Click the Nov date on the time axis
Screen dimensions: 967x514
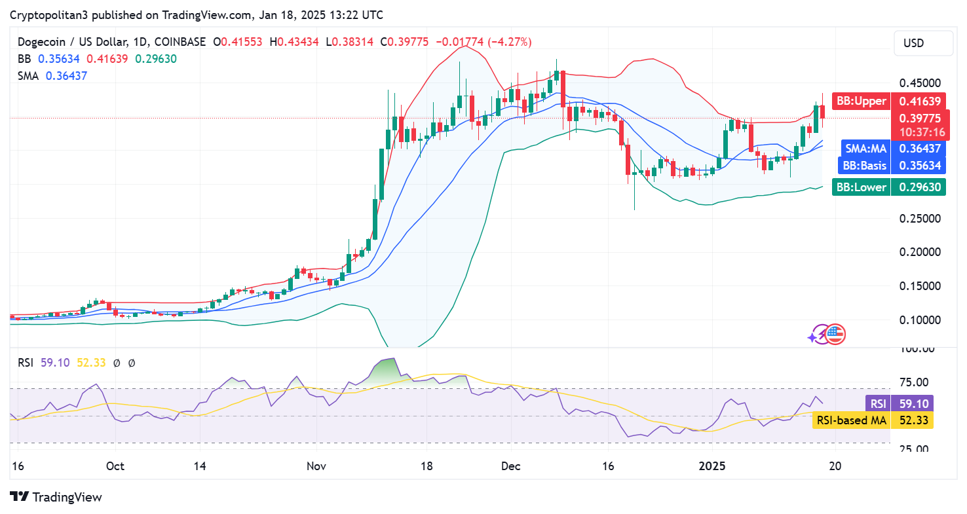tap(316, 466)
